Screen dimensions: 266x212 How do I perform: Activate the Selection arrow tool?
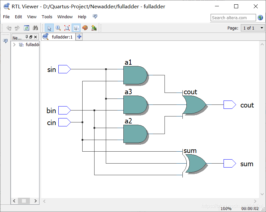tap(49, 28)
